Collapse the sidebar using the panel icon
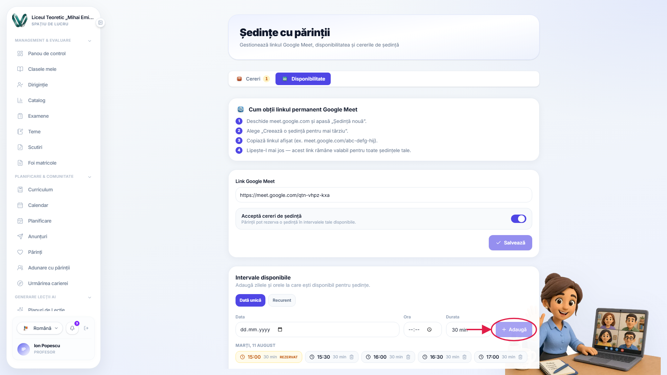 point(100,23)
